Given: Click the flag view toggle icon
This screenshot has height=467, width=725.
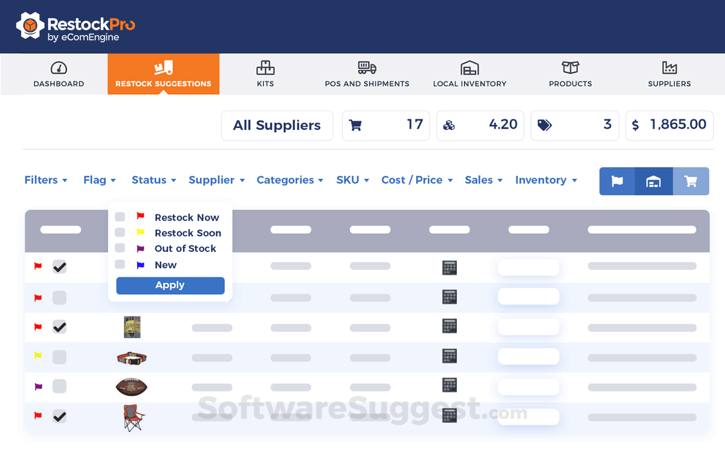Looking at the screenshot, I should tap(617, 181).
